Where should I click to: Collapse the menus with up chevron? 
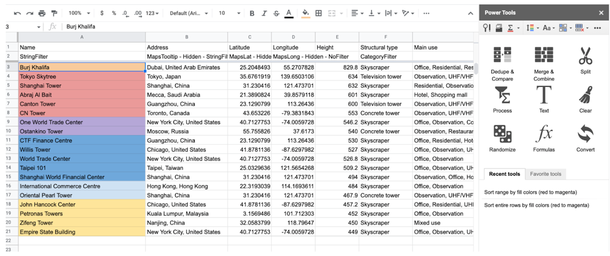click(471, 14)
